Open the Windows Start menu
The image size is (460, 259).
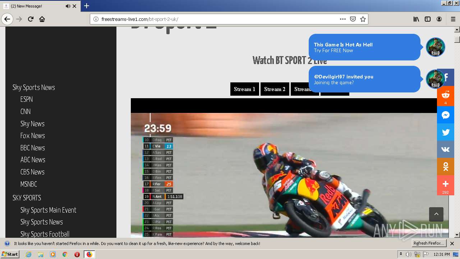coord(10,254)
